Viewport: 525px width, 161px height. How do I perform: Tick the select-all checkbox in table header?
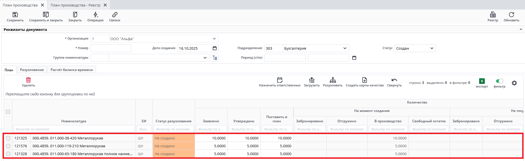(x=8, y=112)
